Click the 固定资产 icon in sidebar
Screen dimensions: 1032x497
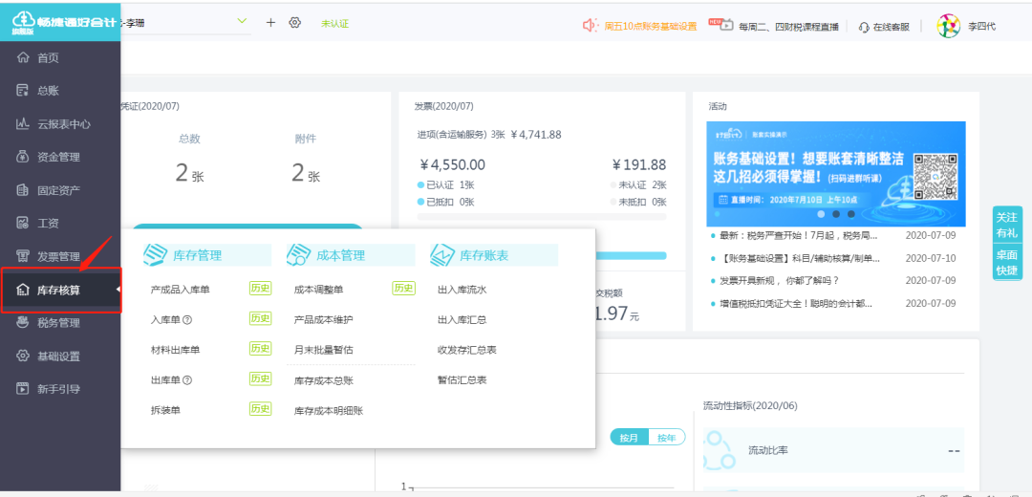(x=24, y=190)
